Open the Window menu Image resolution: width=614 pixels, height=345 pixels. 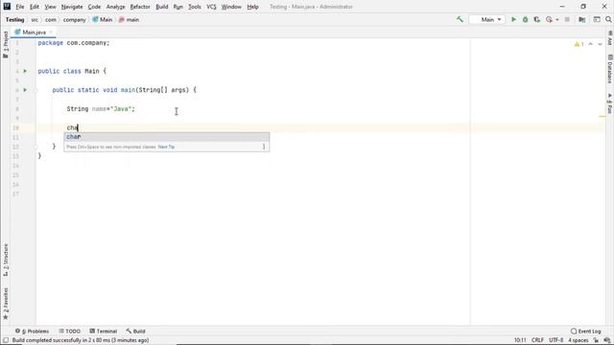[x=231, y=7]
